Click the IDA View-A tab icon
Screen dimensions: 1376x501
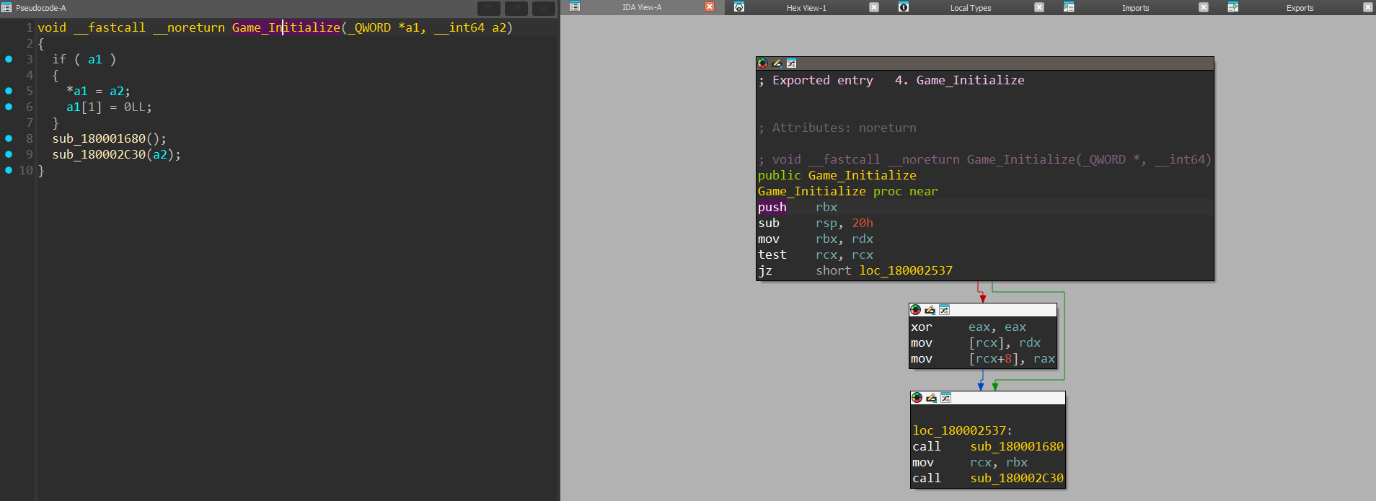(575, 7)
